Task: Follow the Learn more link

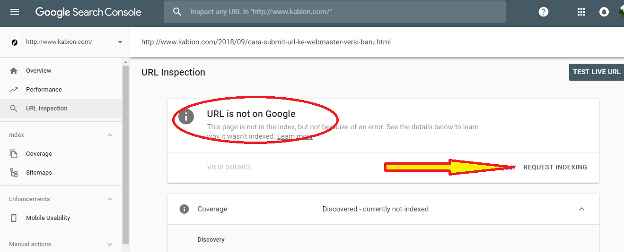Action: (295, 136)
